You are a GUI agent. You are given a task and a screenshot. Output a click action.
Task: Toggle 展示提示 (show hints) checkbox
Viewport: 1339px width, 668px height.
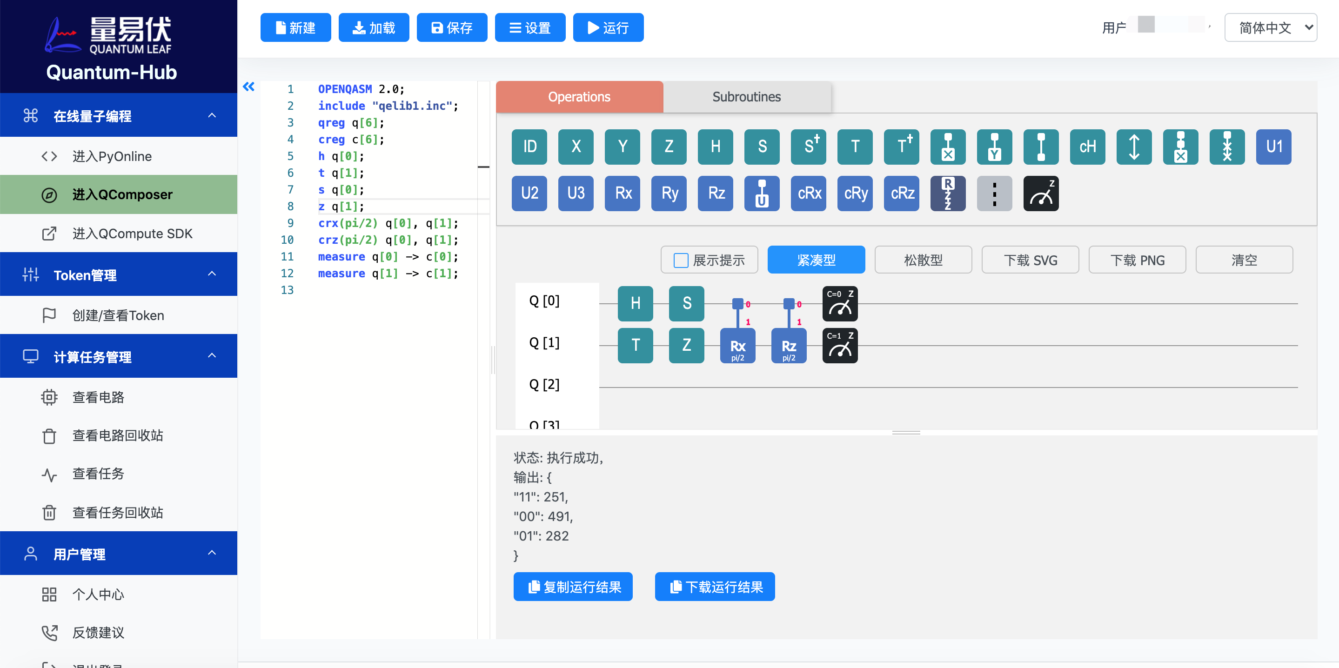click(679, 261)
